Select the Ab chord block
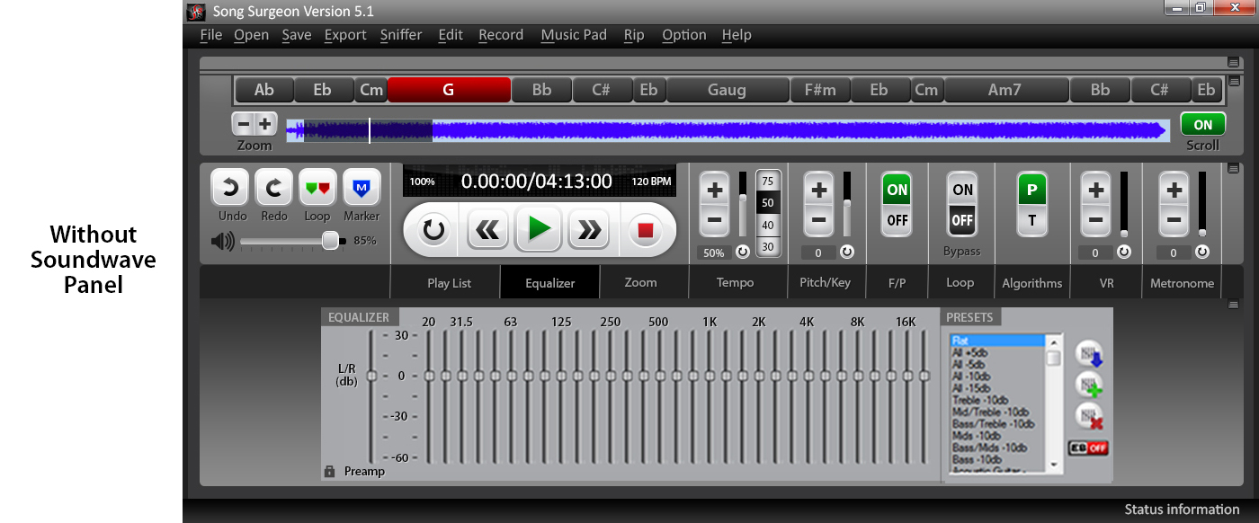This screenshot has height=523, width=1259. coord(264,90)
